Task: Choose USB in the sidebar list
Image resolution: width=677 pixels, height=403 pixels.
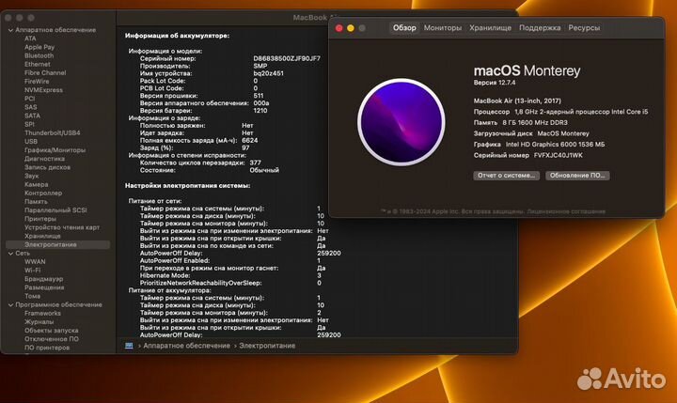Action: 30,141
